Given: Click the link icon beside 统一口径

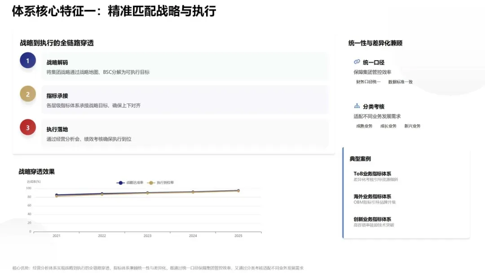Looking at the screenshot, I should (357, 62).
